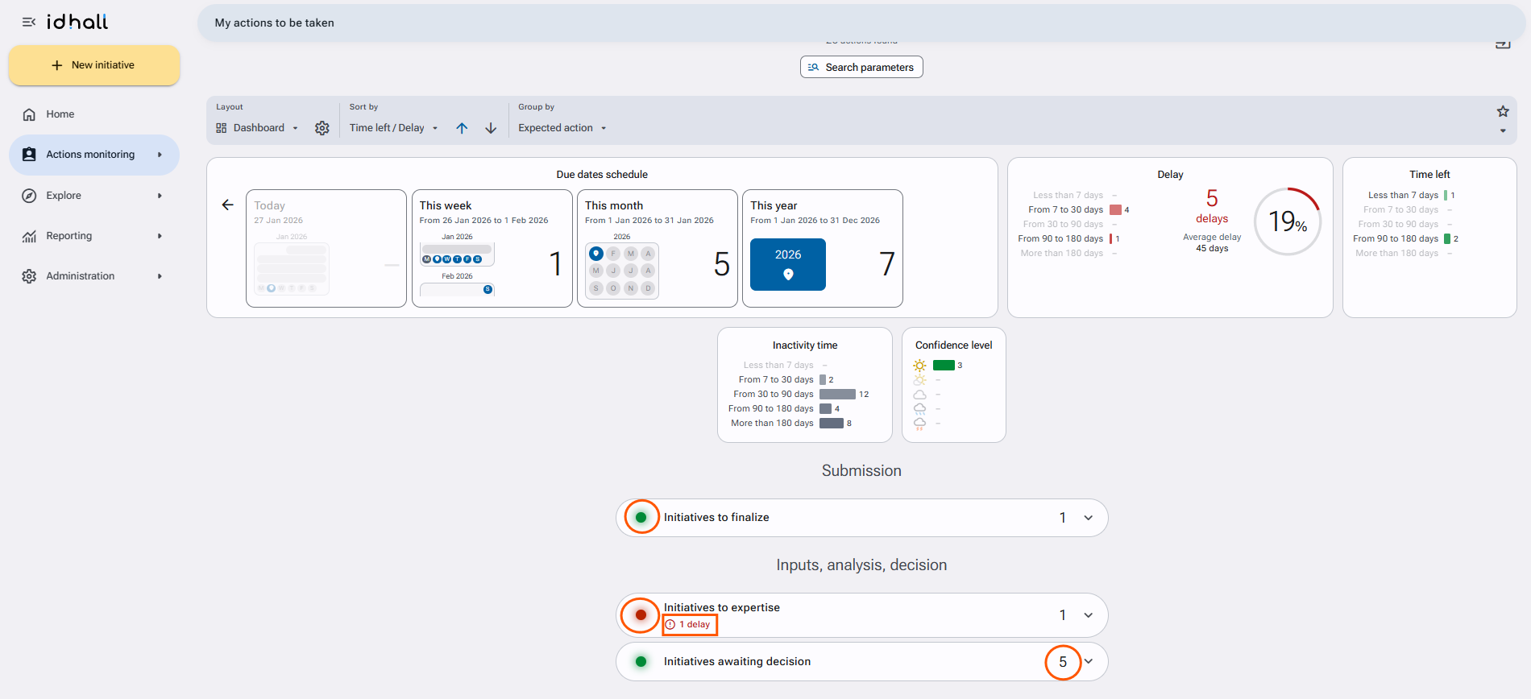Open the Expected action group-by dropdown
The image size is (1531, 699).
pyautogui.click(x=562, y=128)
